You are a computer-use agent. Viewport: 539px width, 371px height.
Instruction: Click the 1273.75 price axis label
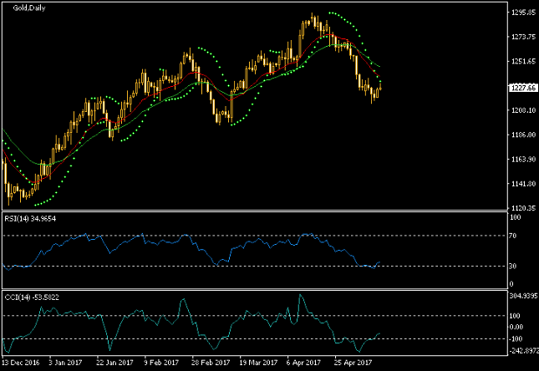[x=523, y=37]
